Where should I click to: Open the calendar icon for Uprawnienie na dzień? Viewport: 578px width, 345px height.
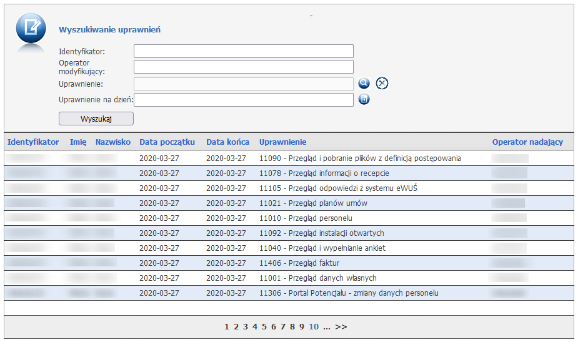click(x=364, y=99)
